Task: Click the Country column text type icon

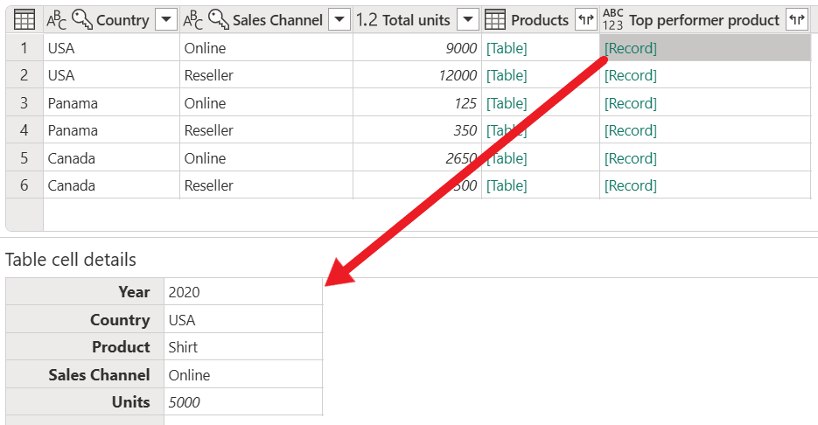Action: [56, 19]
